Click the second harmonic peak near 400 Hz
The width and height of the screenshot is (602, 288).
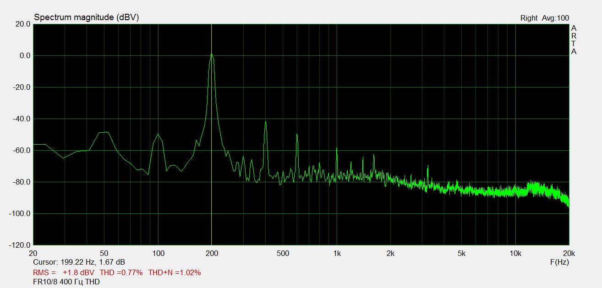click(265, 122)
